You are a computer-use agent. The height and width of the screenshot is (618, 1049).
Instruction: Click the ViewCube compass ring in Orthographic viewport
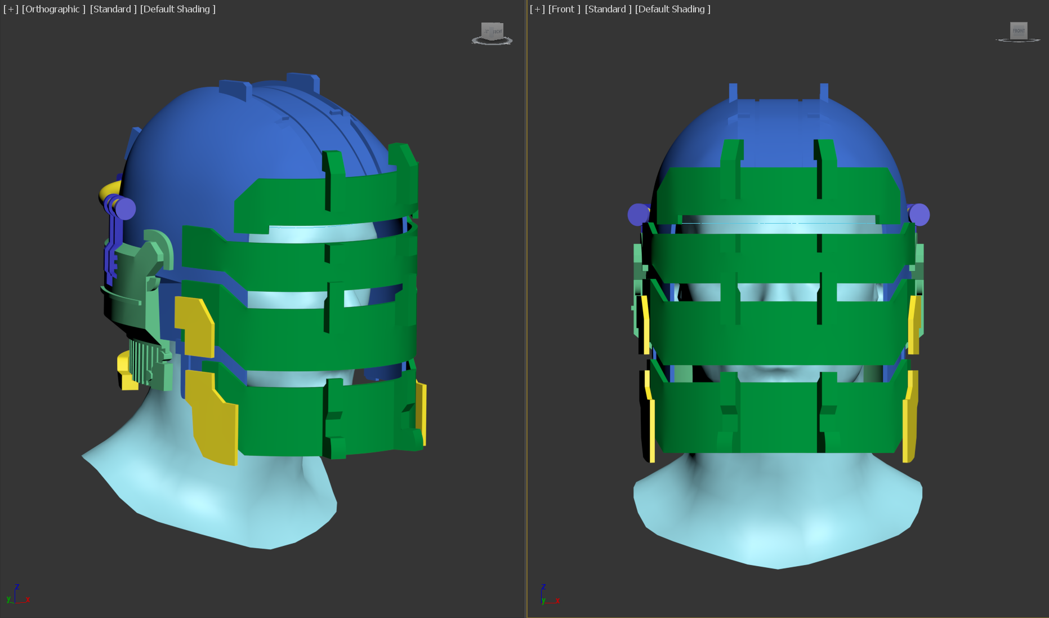click(x=492, y=41)
